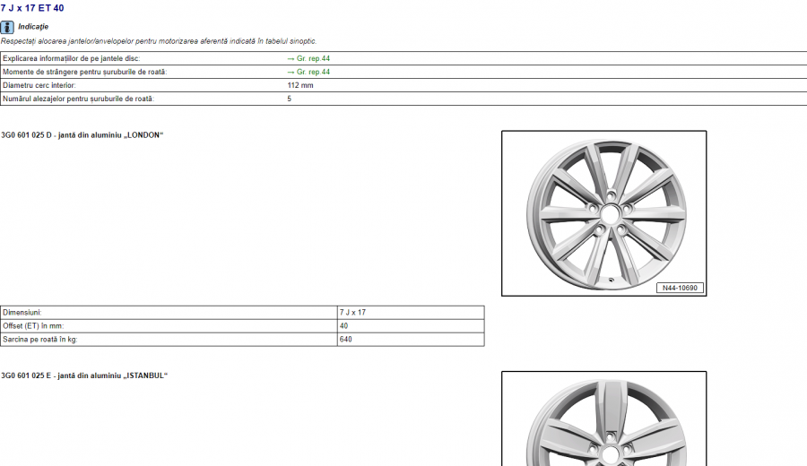The image size is (807, 466).
Task: Select the 3G0 601 025 E ISTANBUL heading
Action: click(84, 375)
